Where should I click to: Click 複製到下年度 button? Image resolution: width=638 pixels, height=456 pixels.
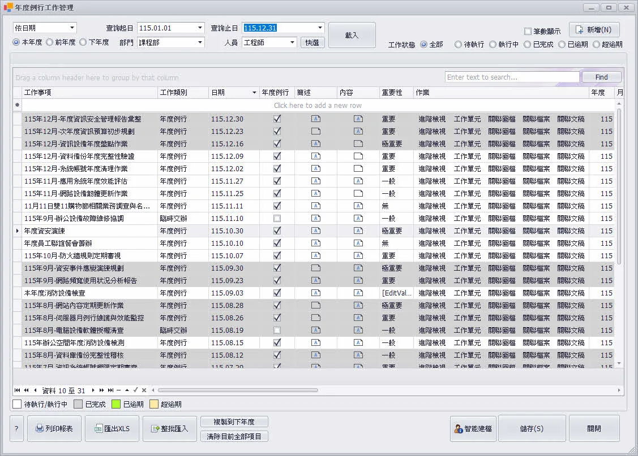click(234, 422)
